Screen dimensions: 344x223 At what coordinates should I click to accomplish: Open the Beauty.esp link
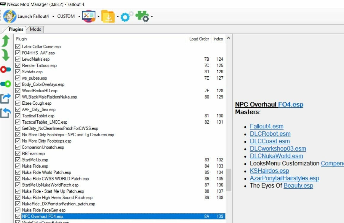click(x=298, y=185)
